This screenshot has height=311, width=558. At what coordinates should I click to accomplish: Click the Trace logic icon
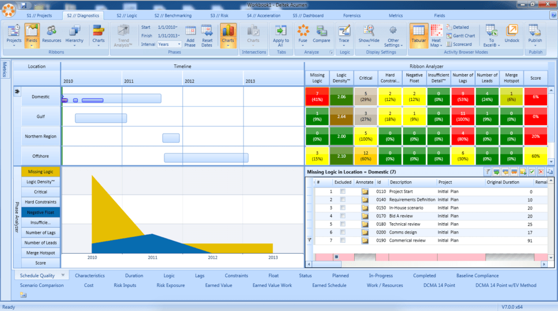(x=344, y=35)
